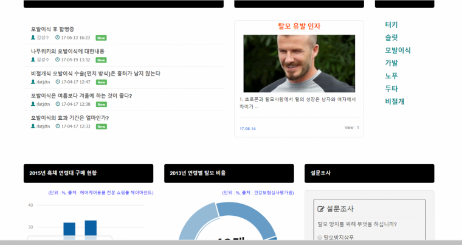Screen dimensions: 462x245
Task: Select the tag '터키'
Action: pos(391,25)
